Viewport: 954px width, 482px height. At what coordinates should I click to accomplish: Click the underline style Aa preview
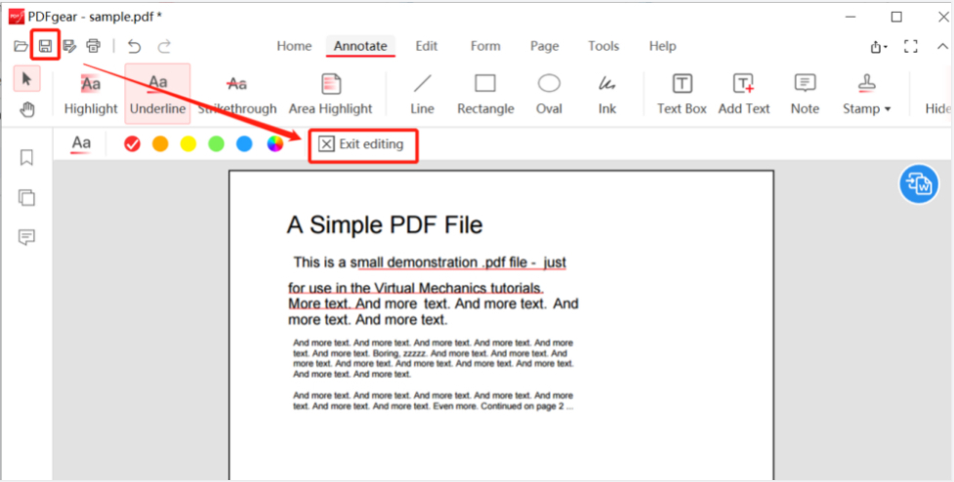click(81, 144)
